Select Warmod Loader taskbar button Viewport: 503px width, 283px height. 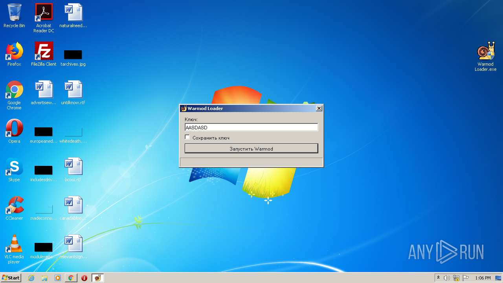point(98,278)
